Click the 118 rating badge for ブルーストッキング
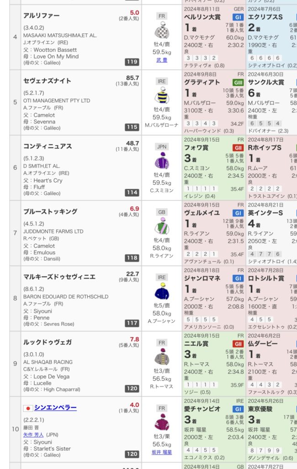Image resolution: width=297 pixels, height=469 pixels. coord(132,258)
